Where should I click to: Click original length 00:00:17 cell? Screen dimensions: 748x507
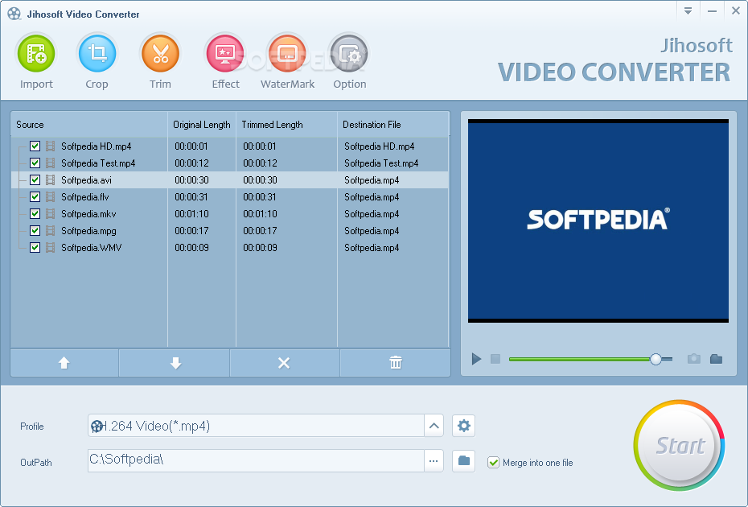191,231
